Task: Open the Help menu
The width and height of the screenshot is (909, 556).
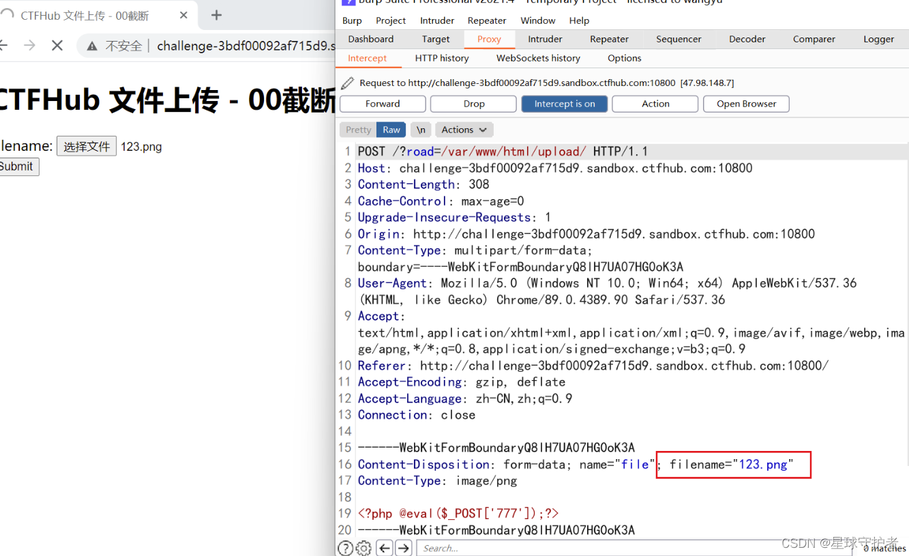Action: [x=579, y=20]
